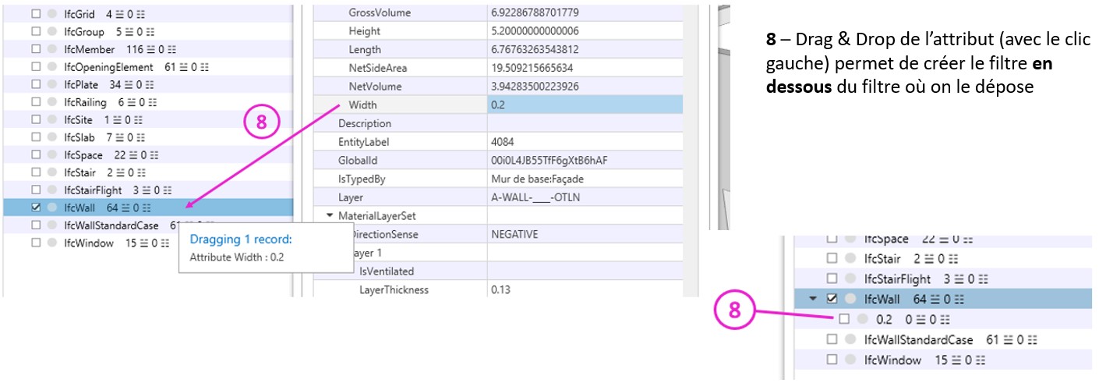Tick the checkbox of the 0.2 sub-filter
Screen dimensions: 1099x383
pos(843,319)
